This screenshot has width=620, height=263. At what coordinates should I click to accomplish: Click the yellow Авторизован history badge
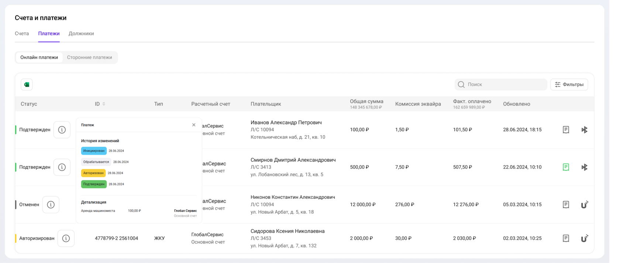pyautogui.click(x=93, y=173)
